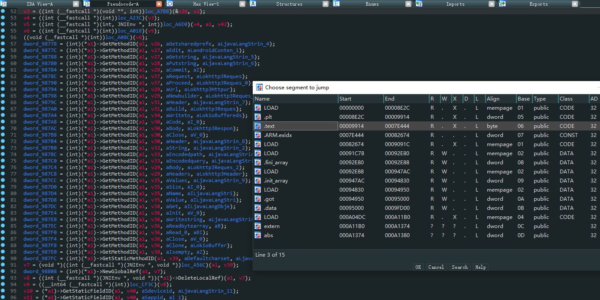Toggle breakpoint dot on line 70
The height and width of the screenshot is (300, 600).
coord(3,128)
